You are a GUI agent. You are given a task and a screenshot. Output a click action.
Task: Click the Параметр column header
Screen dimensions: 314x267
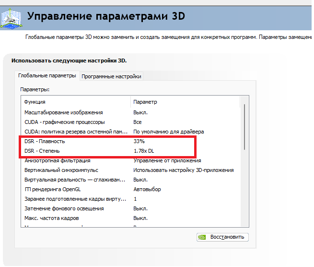(185, 102)
